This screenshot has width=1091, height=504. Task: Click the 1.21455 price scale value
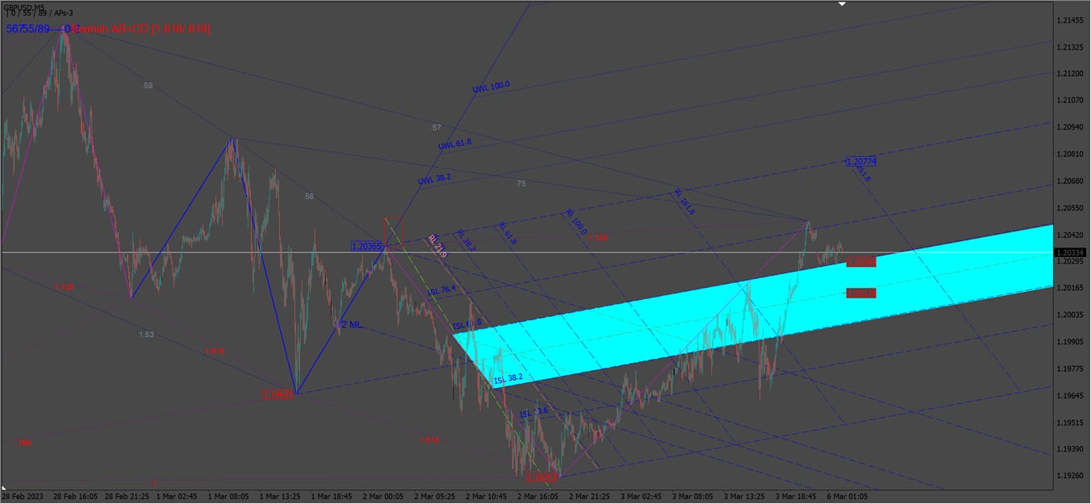pyautogui.click(x=1070, y=20)
